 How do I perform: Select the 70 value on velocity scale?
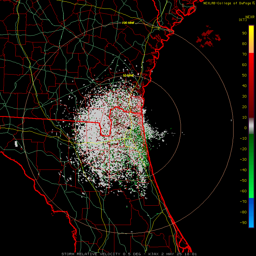[x=244, y=54]
